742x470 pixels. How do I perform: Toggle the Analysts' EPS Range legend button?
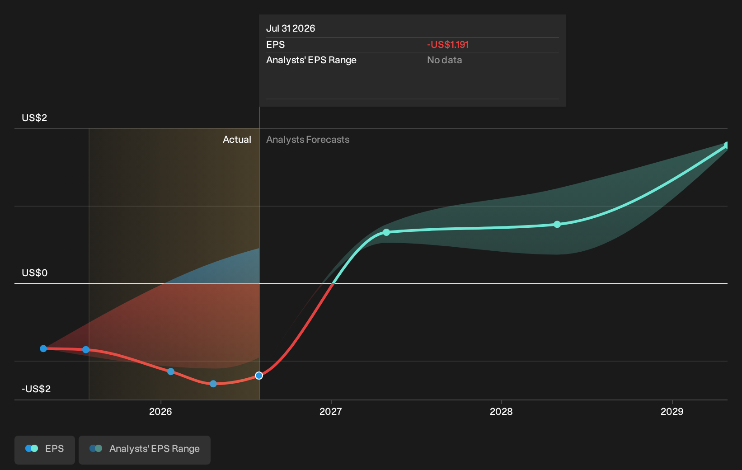pos(145,450)
